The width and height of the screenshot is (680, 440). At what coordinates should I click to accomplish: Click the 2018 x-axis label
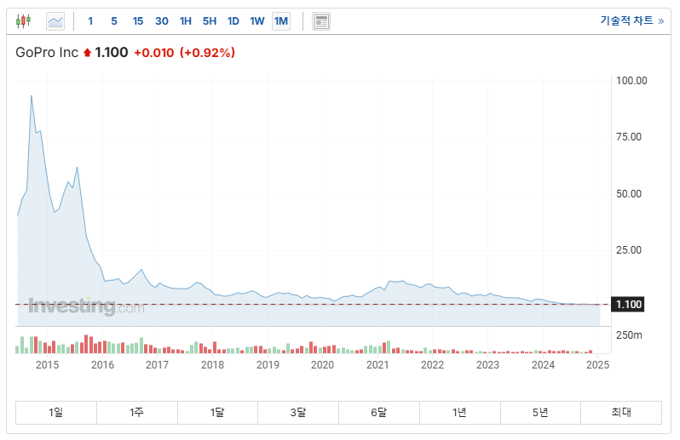(x=212, y=364)
